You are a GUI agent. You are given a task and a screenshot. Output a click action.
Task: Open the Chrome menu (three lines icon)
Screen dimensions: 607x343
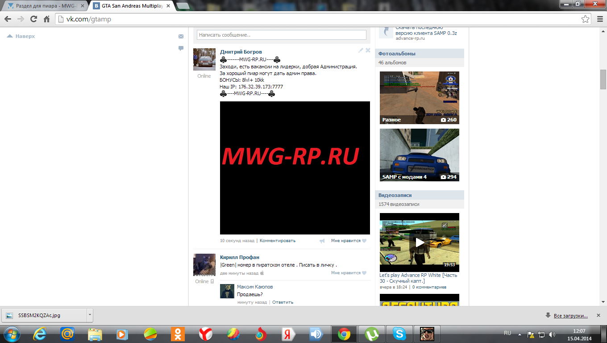[599, 19]
